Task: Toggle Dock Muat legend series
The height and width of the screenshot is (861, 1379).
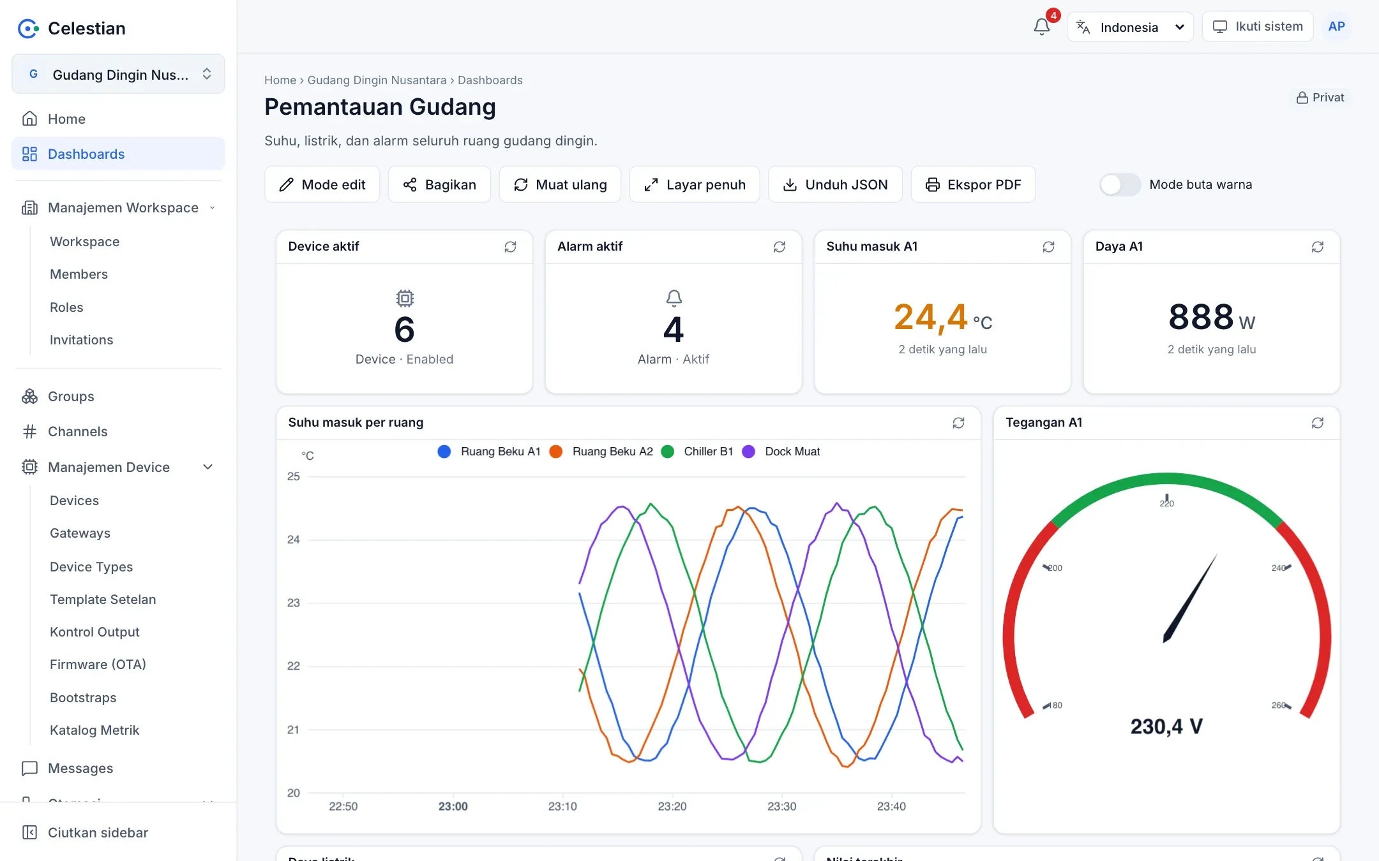Action: 781,452
